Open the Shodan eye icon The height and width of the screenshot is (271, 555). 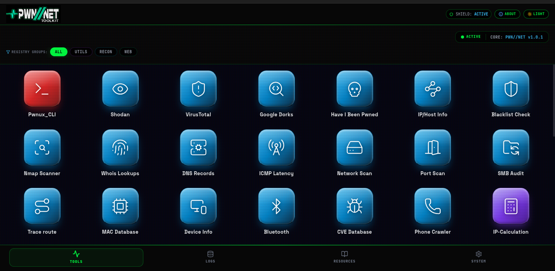(120, 89)
